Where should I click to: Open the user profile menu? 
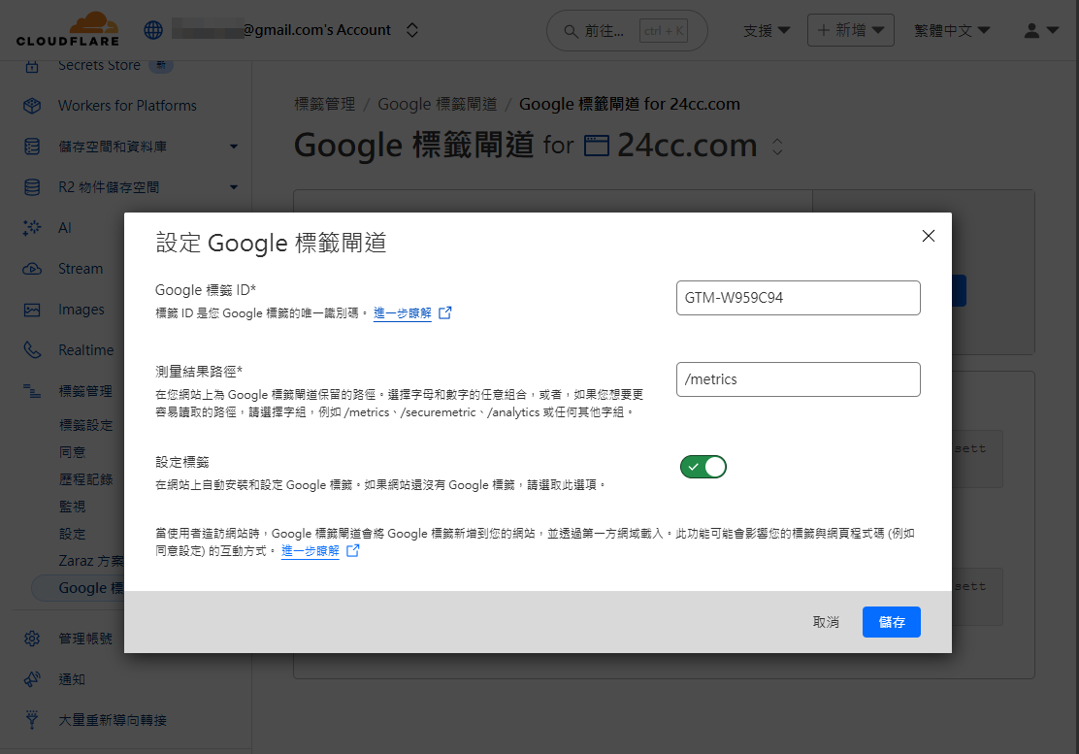click(x=1040, y=30)
